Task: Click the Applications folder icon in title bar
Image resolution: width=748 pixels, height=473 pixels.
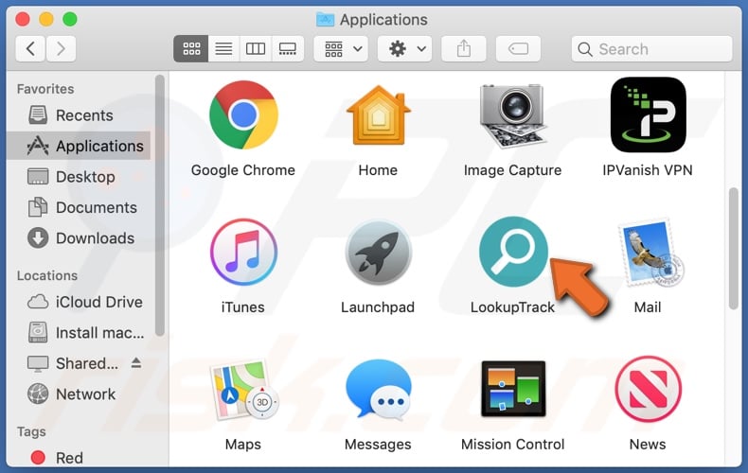Action: pyautogui.click(x=326, y=20)
